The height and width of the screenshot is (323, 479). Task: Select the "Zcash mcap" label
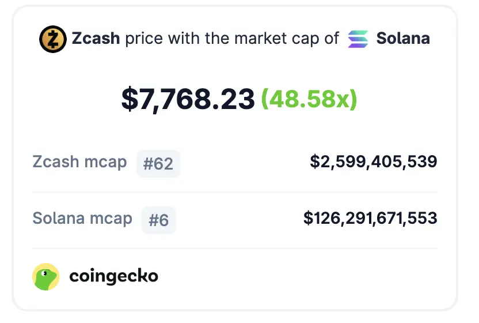point(79,162)
